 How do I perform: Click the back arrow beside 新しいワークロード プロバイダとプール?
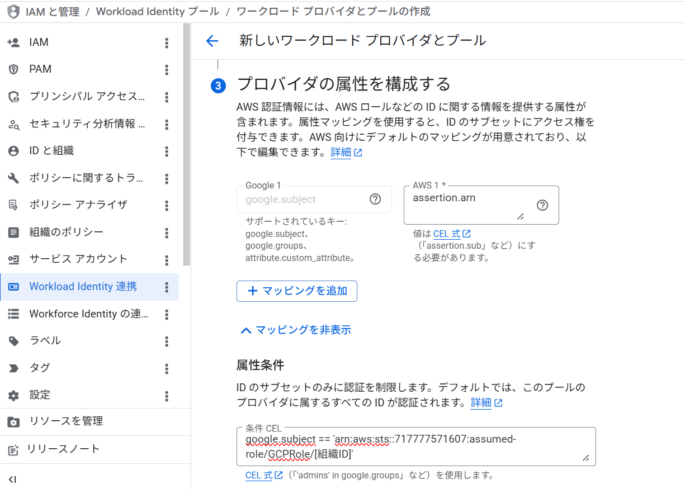point(212,41)
